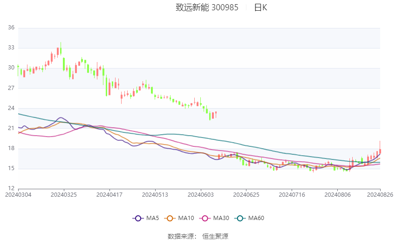Click x-axis date label 20240806

tap(337, 195)
